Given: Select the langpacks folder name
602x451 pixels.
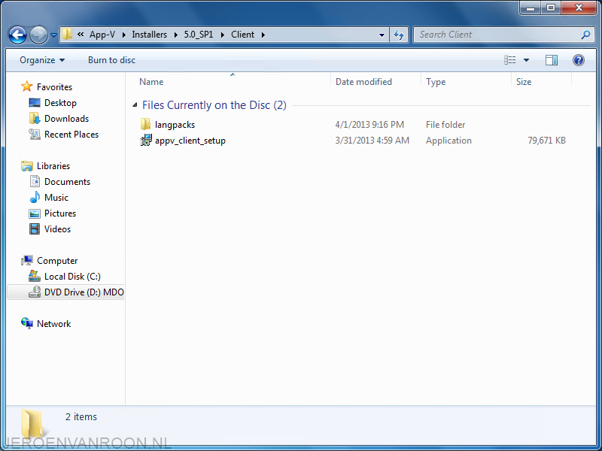Looking at the screenshot, I should click(175, 125).
